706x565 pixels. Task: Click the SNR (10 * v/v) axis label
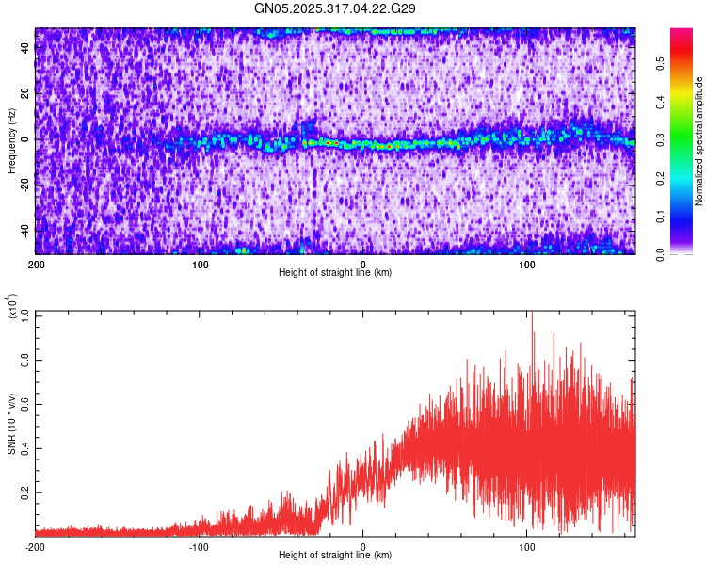[x=11, y=424]
